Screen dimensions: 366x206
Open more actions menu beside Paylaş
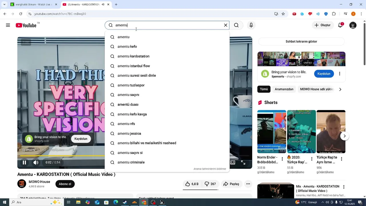coord(248,184)
